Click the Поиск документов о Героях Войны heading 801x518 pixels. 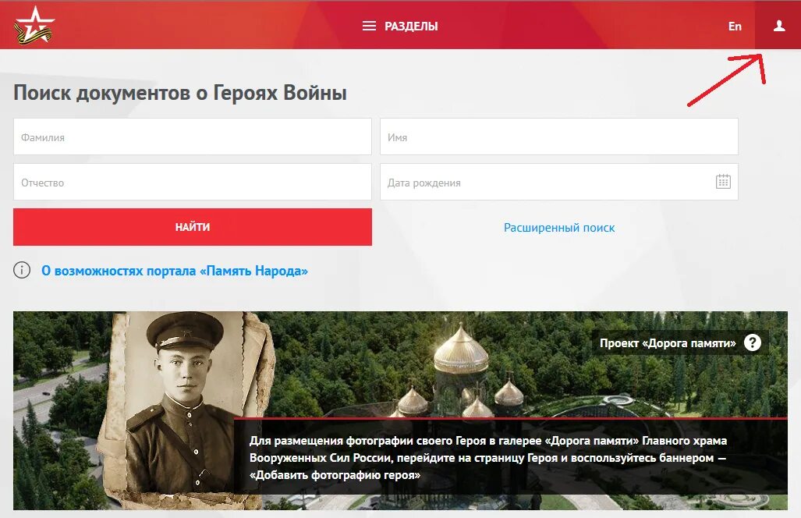click(x=180, y=93)
